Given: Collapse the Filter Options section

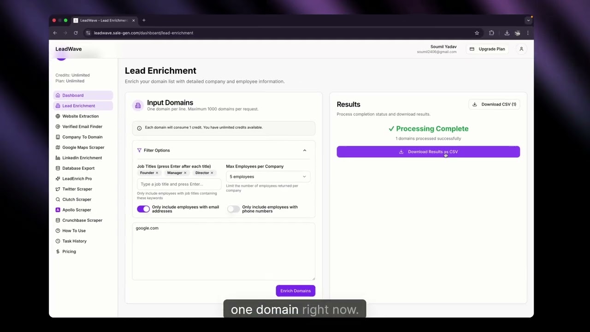Looking at the screenshot, I should [x=304, y=150].
